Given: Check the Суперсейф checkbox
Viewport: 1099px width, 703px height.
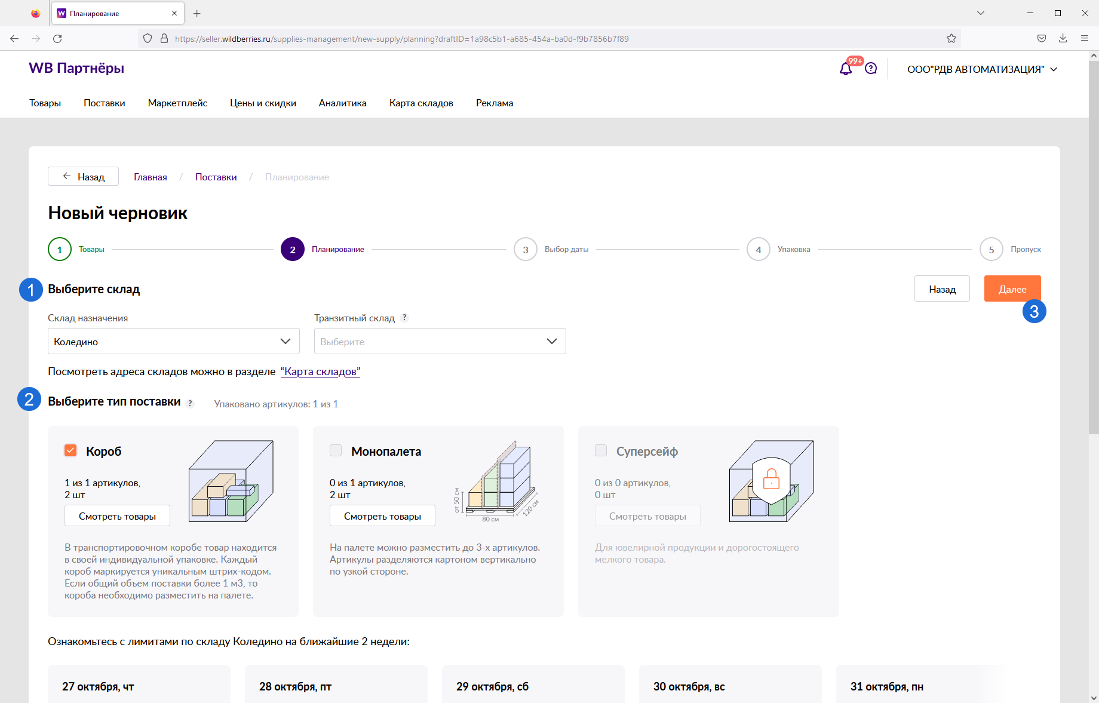Looking at the screenshot, I should 601,450.
